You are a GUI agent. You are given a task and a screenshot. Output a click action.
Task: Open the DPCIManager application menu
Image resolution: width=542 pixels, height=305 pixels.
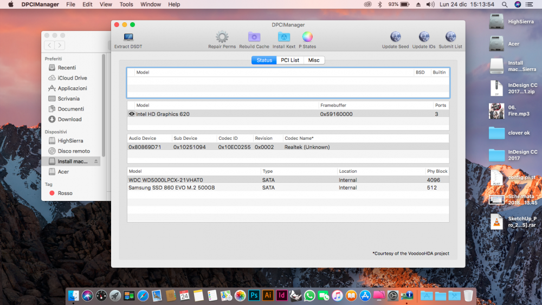[40, 4]
